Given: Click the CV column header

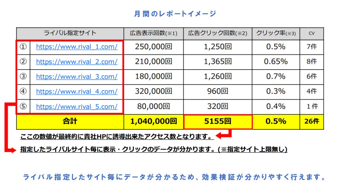Looking at the screenshot, I should click(x=312, y=34).
